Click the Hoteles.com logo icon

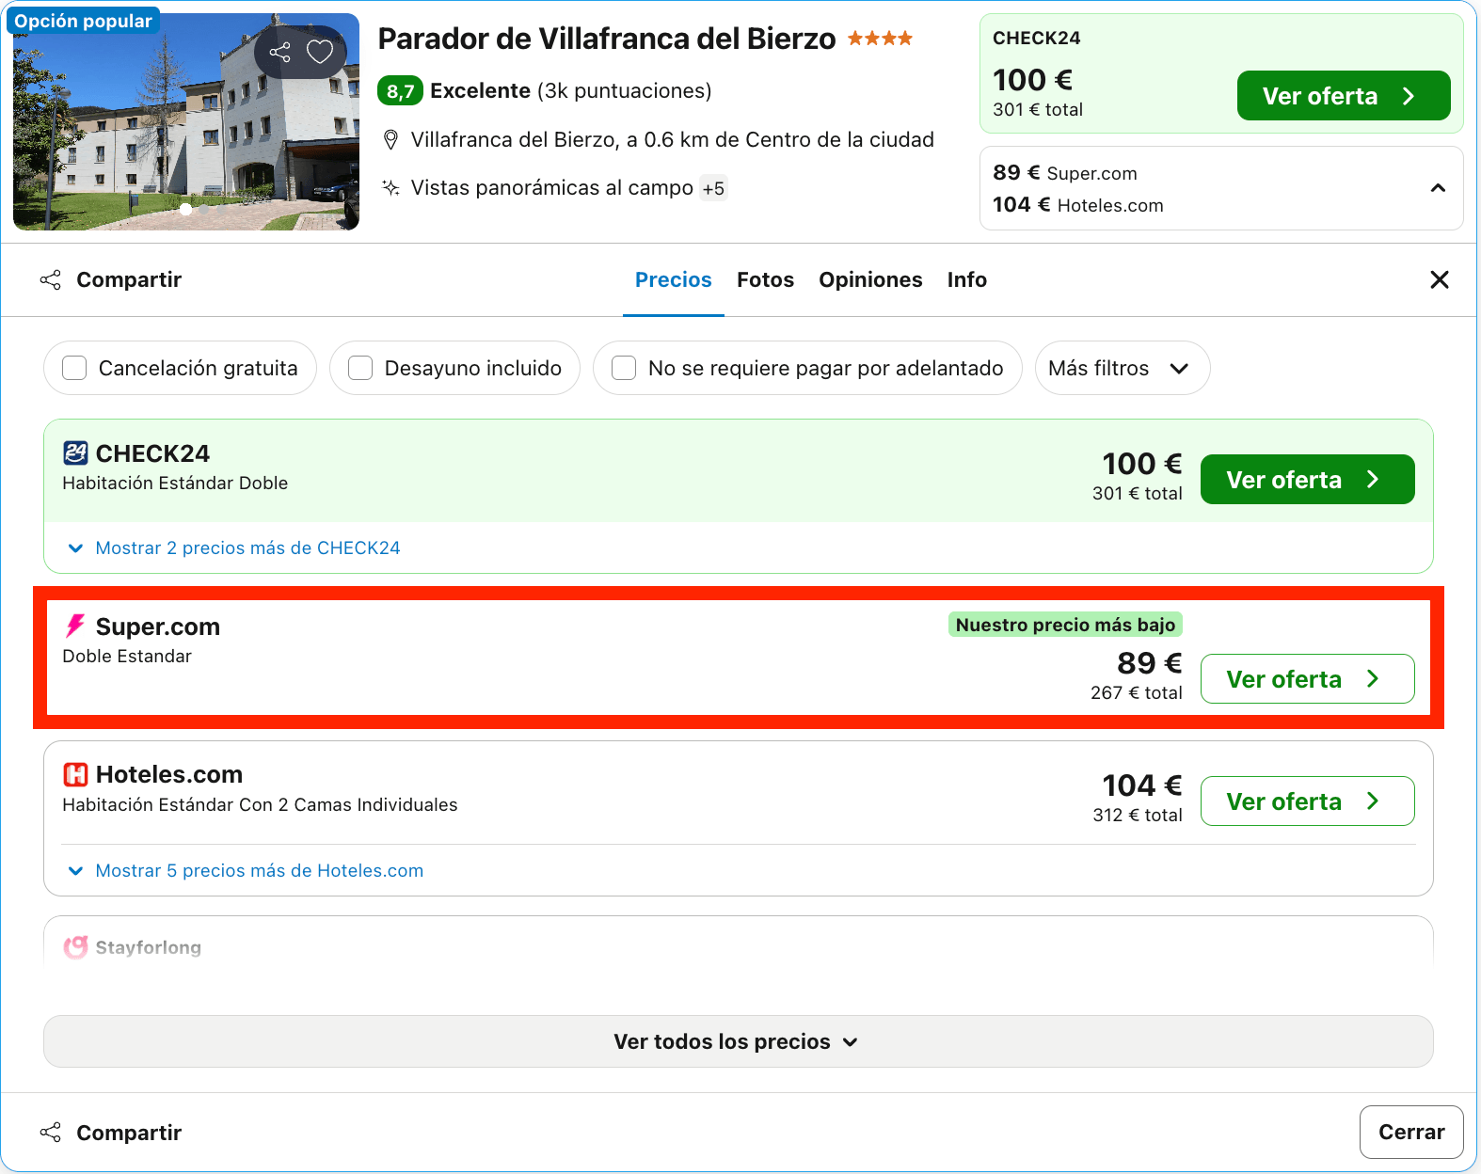tap(75, 774)
